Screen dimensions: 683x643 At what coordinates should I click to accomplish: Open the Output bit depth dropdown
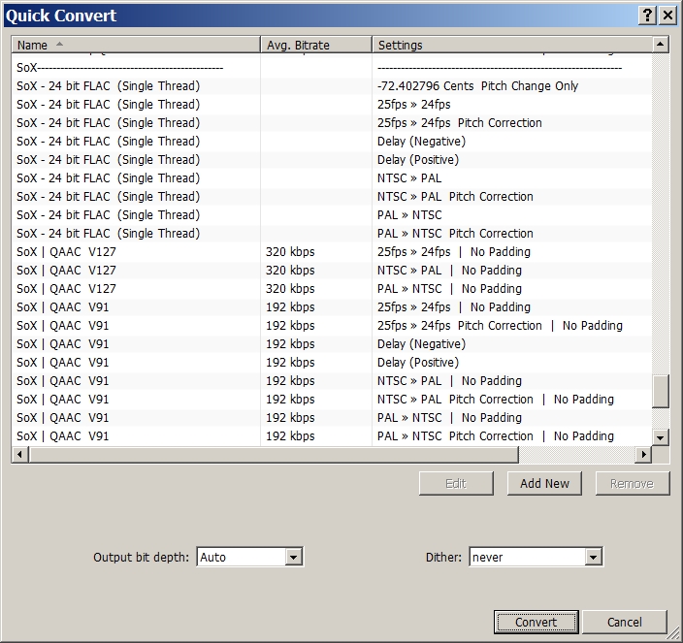[x=294, y=558]
